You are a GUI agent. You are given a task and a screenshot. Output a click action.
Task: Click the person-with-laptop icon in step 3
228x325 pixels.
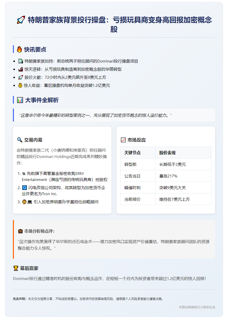click(x=27, y=202)
